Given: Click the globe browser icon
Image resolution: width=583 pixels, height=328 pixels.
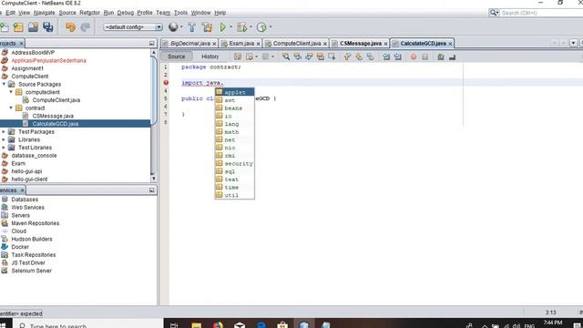Looking at the screenshot, I should (x=173, y=26).
